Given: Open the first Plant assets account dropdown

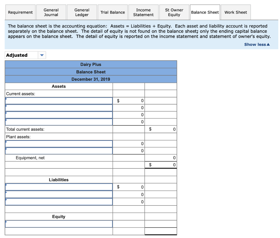Looking at the screenshot, I should (x=59, y=144).
